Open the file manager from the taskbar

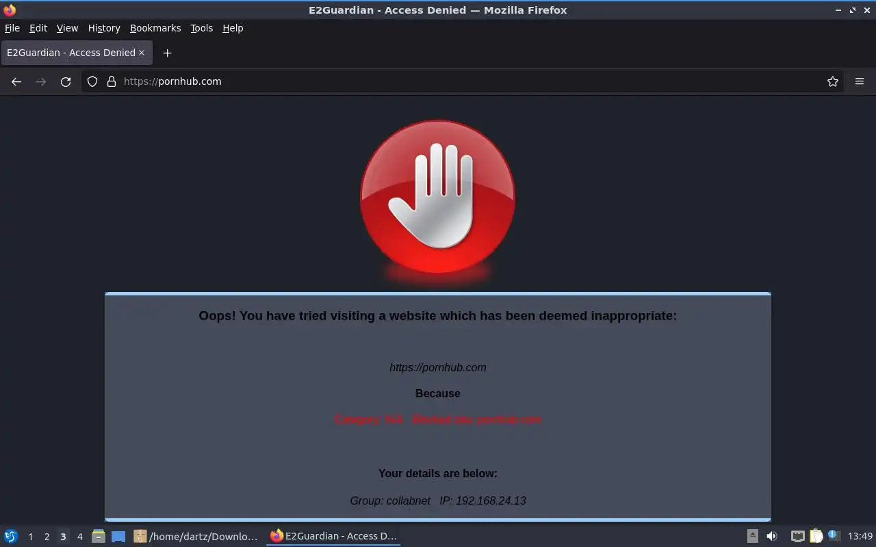tap(99, 536)
